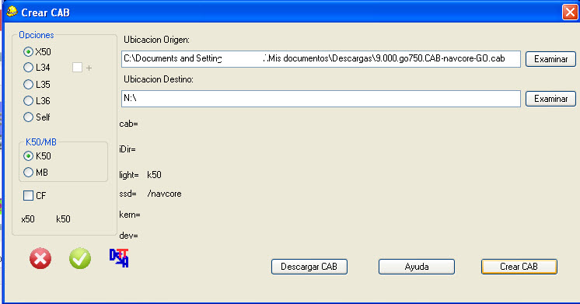Open help with the Ayuda button

(x=417, y=267)
